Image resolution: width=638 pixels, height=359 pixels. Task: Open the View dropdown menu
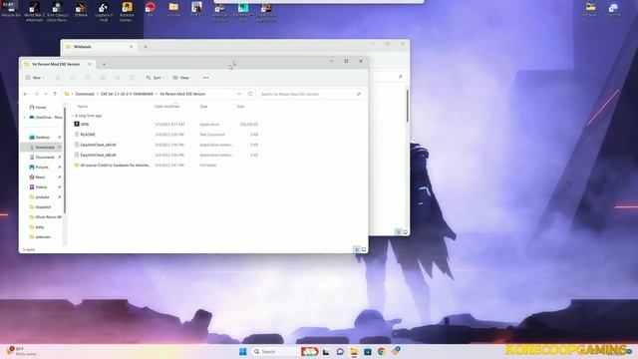click(182, 78)
